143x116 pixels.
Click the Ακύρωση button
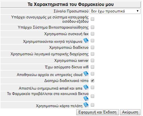[130, 112]
